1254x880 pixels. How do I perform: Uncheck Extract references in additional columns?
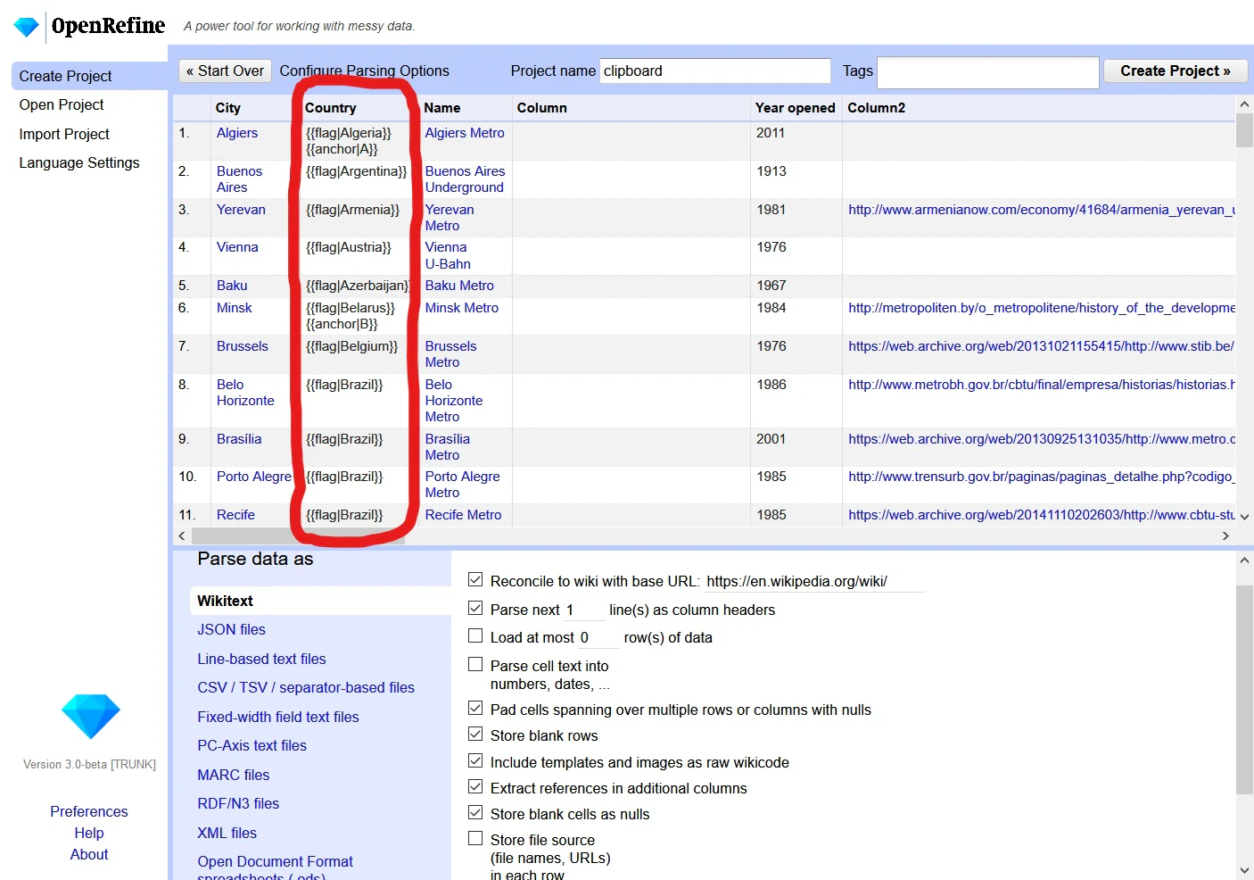tap(475, 787)
